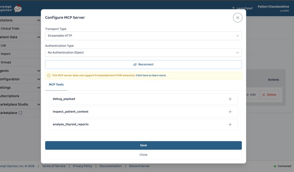Viewport: 294px width, 172px height.
Task: Open Documentation footer link
Action: 111,166
